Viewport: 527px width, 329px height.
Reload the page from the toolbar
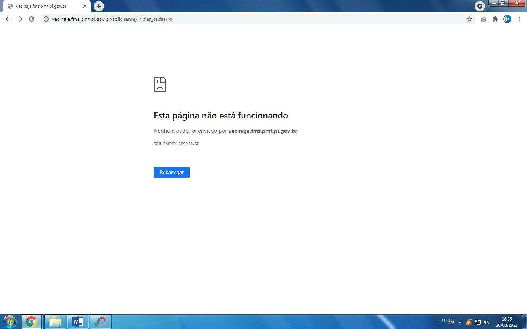click(x=31, y=19)
